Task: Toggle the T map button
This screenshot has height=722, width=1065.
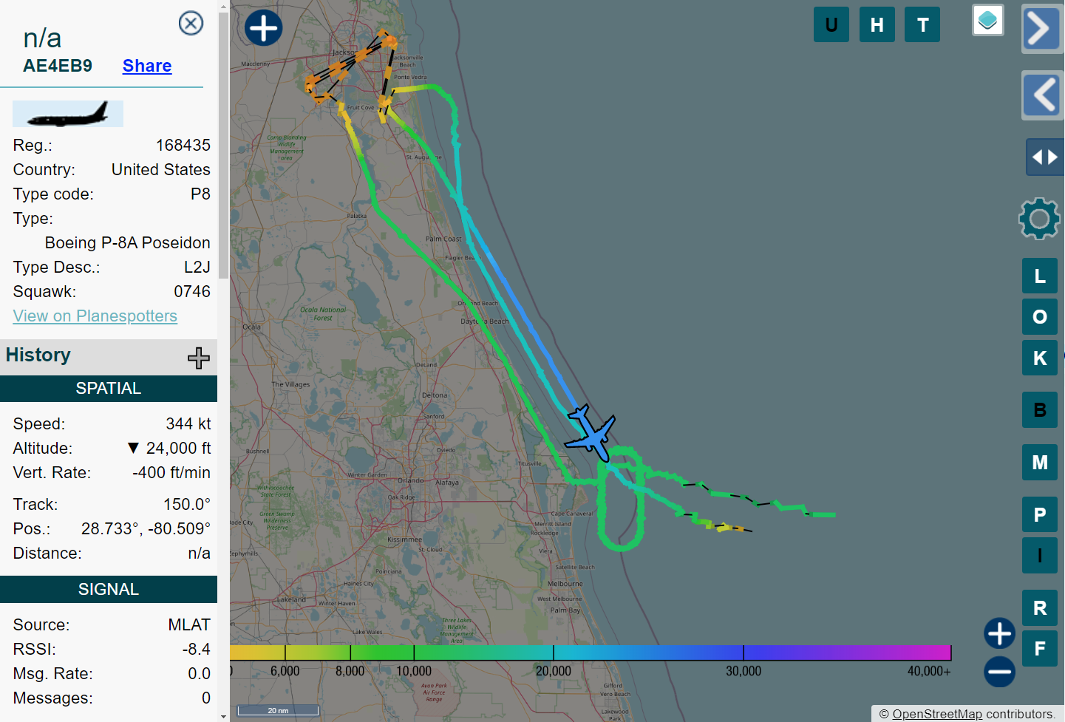Action: pos(922,24)
